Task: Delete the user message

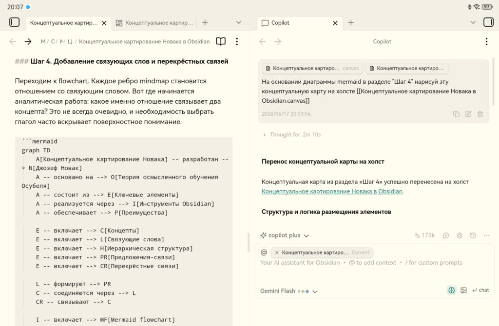Action: (x=480, y=114)
